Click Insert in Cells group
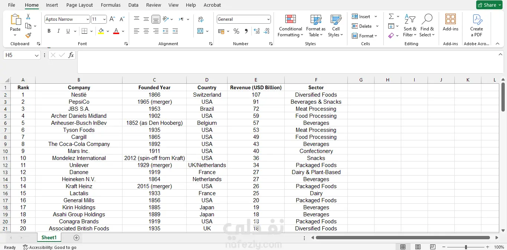Screen dimensions: 507x250 point(364,17)
